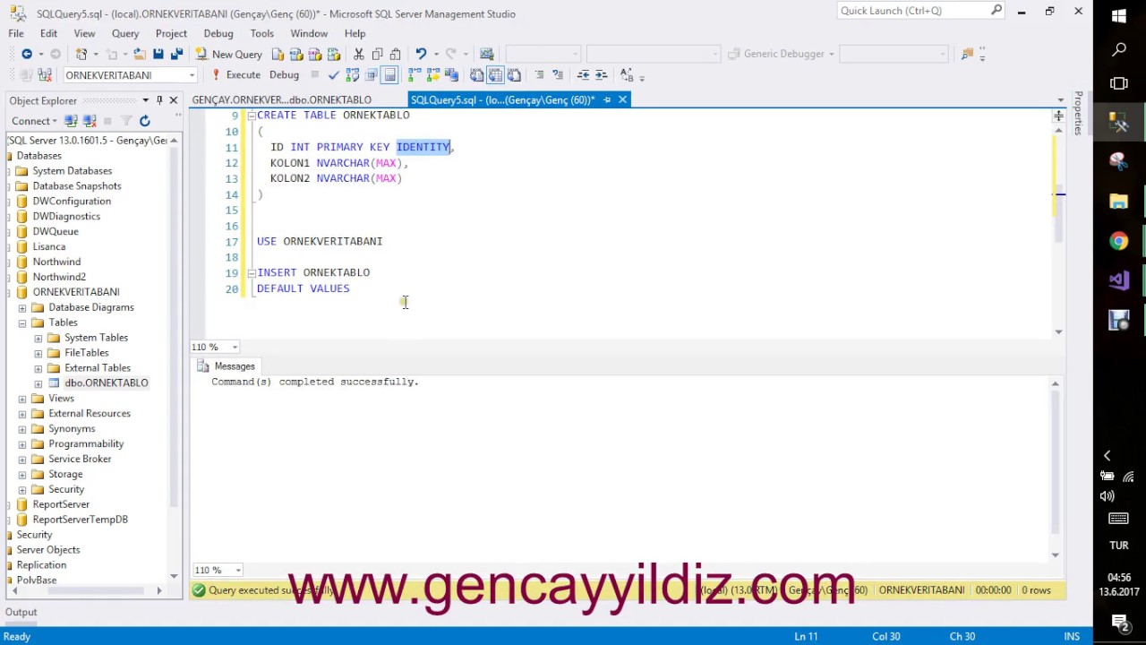The width and height of the screenshot is (1146, 645).
Task: Collapse the Tables folder node
Action: pyautogui.click(x=22, y=322)
